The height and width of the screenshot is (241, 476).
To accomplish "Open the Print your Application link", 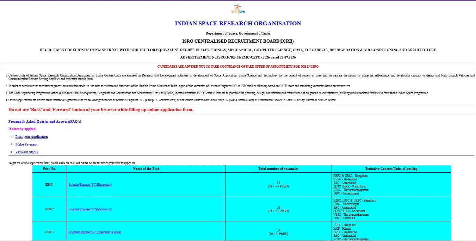I will (31, 137).
